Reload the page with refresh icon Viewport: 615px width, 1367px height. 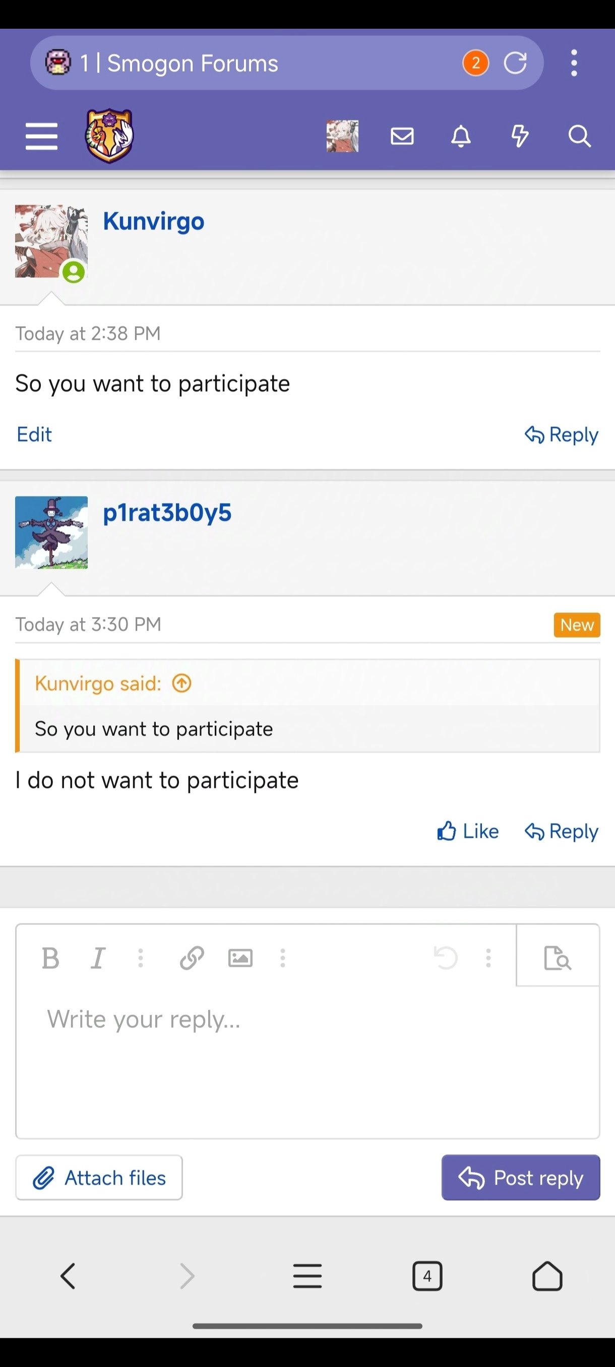point(515,63)
